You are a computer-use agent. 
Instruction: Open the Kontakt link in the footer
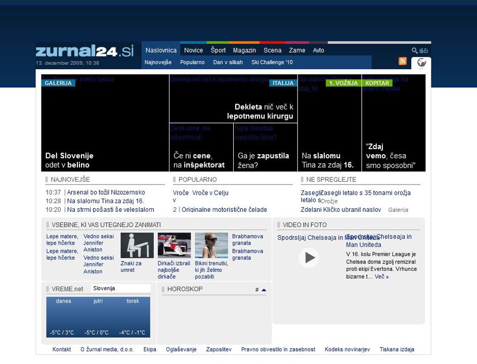pyautogui.click(x=62, y=349)
